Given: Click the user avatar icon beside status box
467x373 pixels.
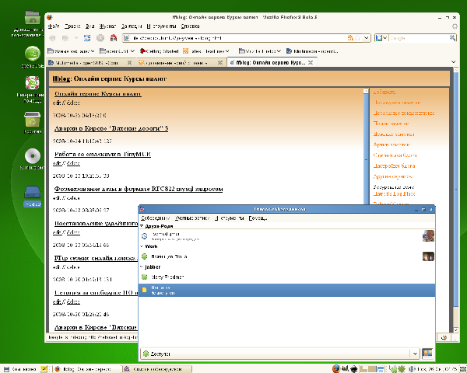Looking at the screenshot, I should coord(427,354).
